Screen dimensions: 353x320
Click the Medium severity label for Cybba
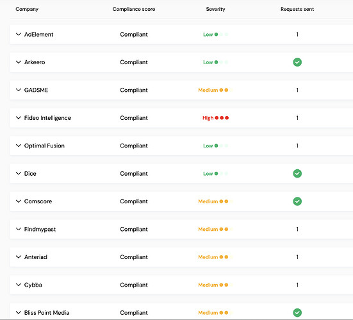click(208, 285)
